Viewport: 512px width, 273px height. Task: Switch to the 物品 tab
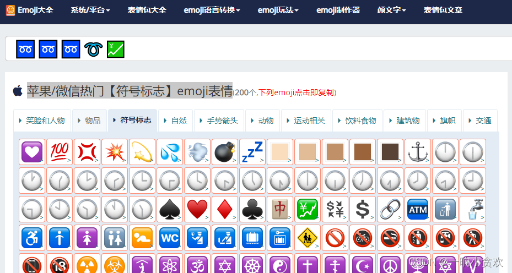coord(89,121)
